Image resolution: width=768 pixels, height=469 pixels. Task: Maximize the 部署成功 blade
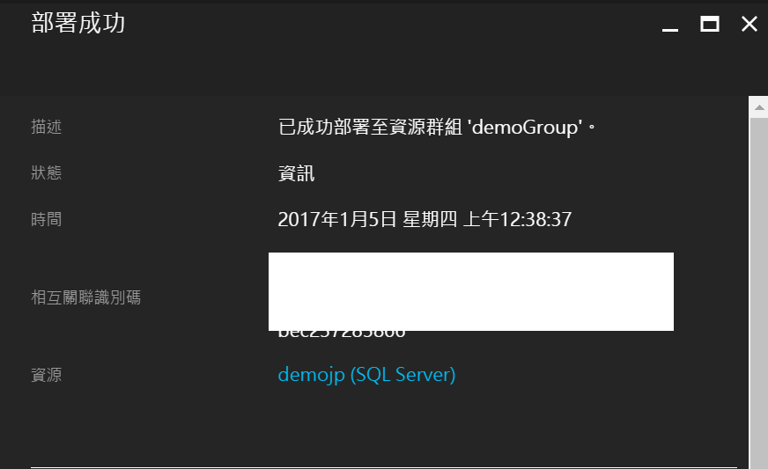[710, 24]
